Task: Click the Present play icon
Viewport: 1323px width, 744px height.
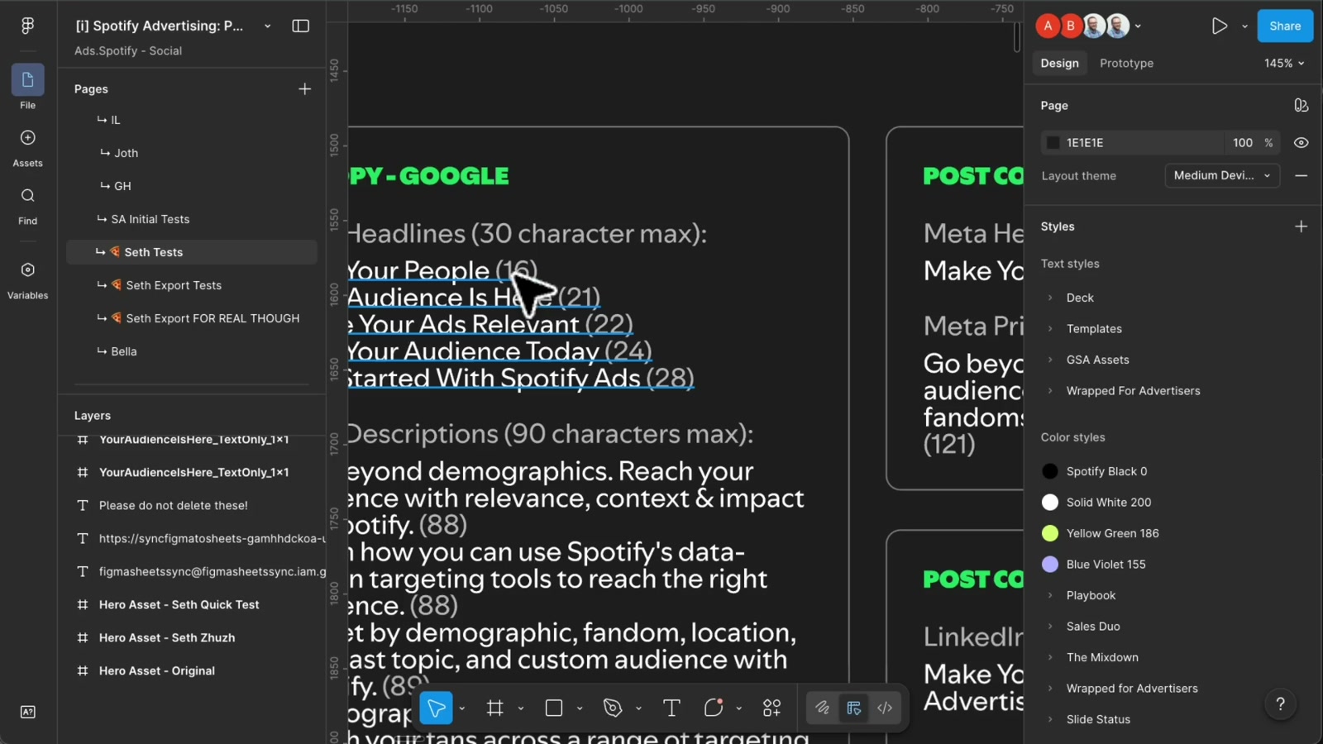Action: tap(1219, 26)
